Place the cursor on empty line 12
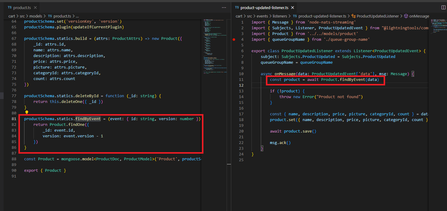447x211 pixels. click(302, 85)
